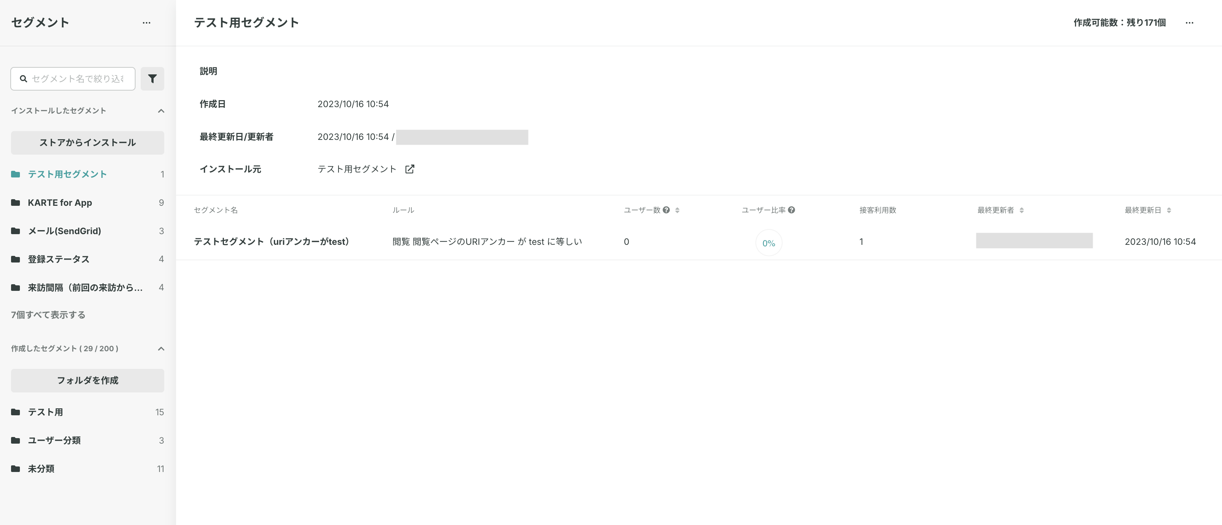Open the インストール元 external link icon
Screen dimensions: 1222x525
(x=410, y=169)
